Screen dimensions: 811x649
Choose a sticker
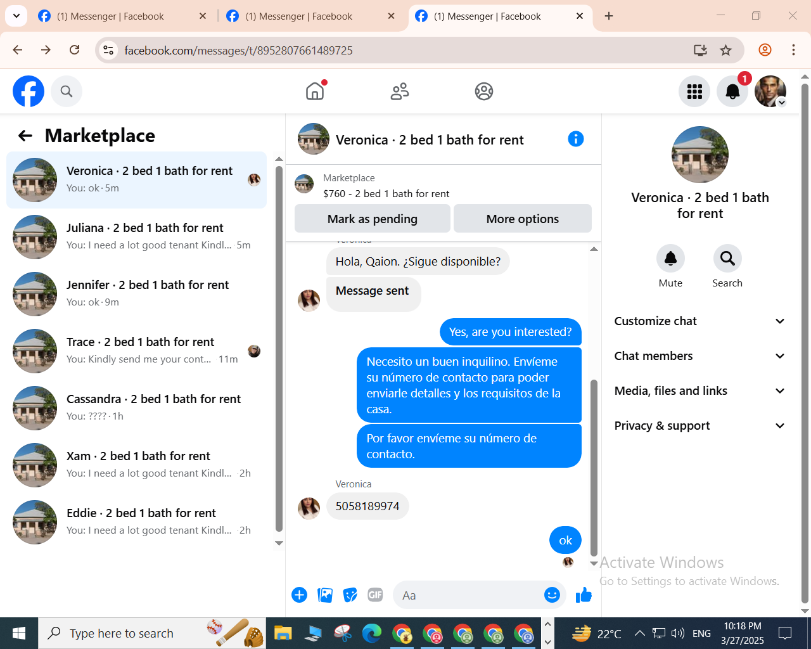point(350,595)
